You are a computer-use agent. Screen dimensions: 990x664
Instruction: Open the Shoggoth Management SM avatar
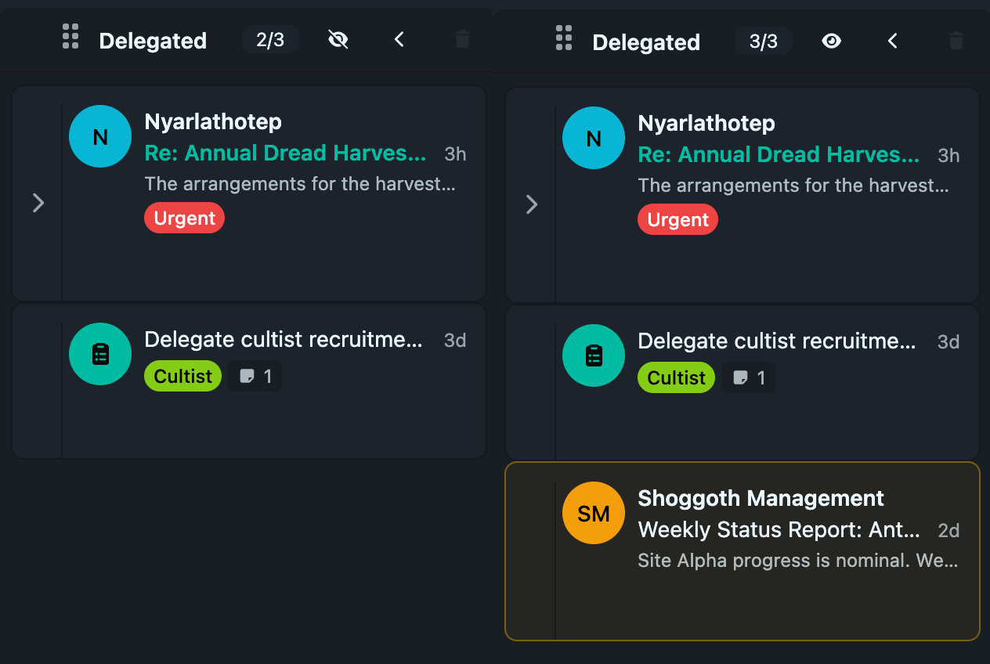(x=593, y=513)
